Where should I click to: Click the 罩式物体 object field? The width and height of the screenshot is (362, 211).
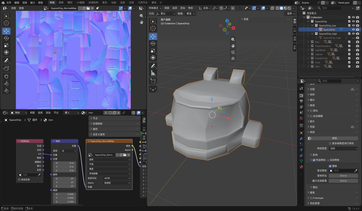click(344, 171)
